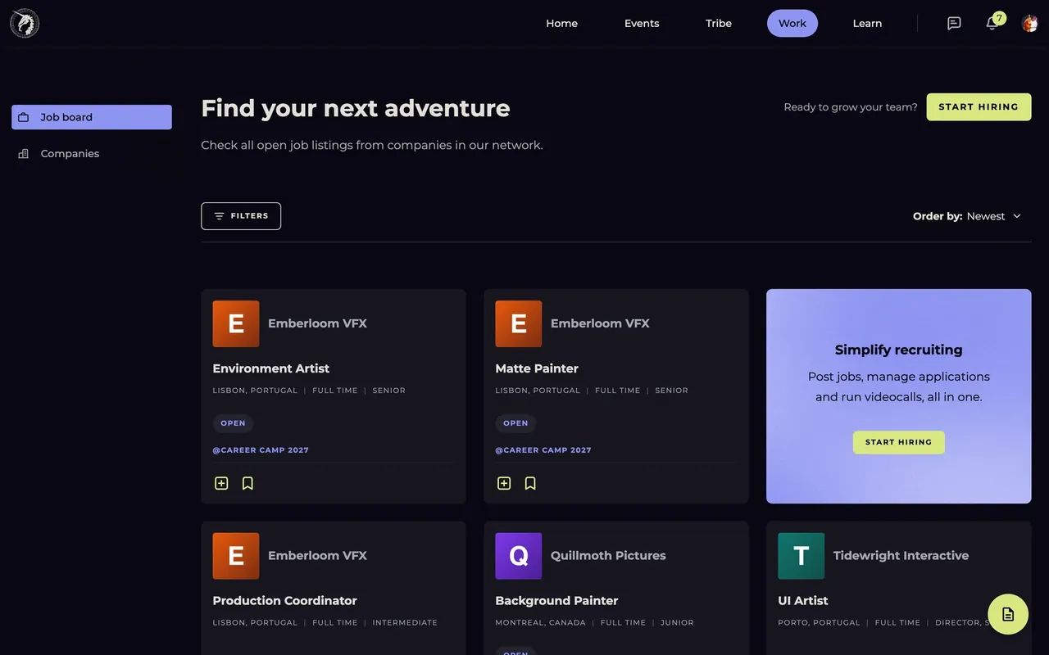Screen dimensions: 1049x655
Task: Open the Quillmoth Pictures logo thumbnail
Action: coord(519,556)
